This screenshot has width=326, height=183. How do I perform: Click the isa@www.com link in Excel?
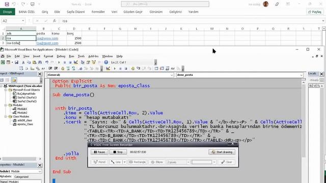click(47, 38)
